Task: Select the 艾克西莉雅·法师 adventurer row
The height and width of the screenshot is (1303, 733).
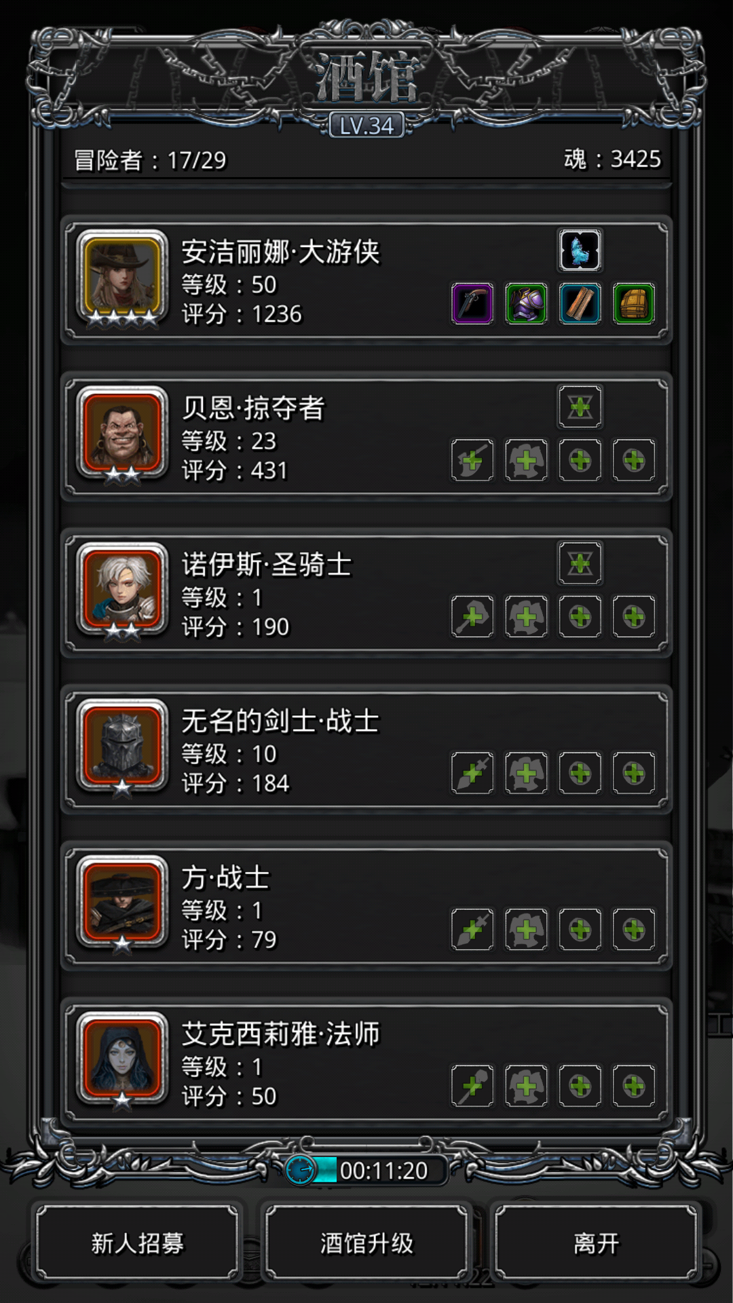Action: pyautogui.click(x=366, y=1062)
